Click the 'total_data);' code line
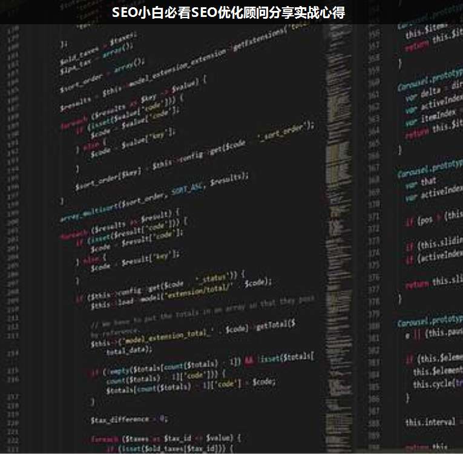This screenshot has height=454, width=463. pos(130,350)
